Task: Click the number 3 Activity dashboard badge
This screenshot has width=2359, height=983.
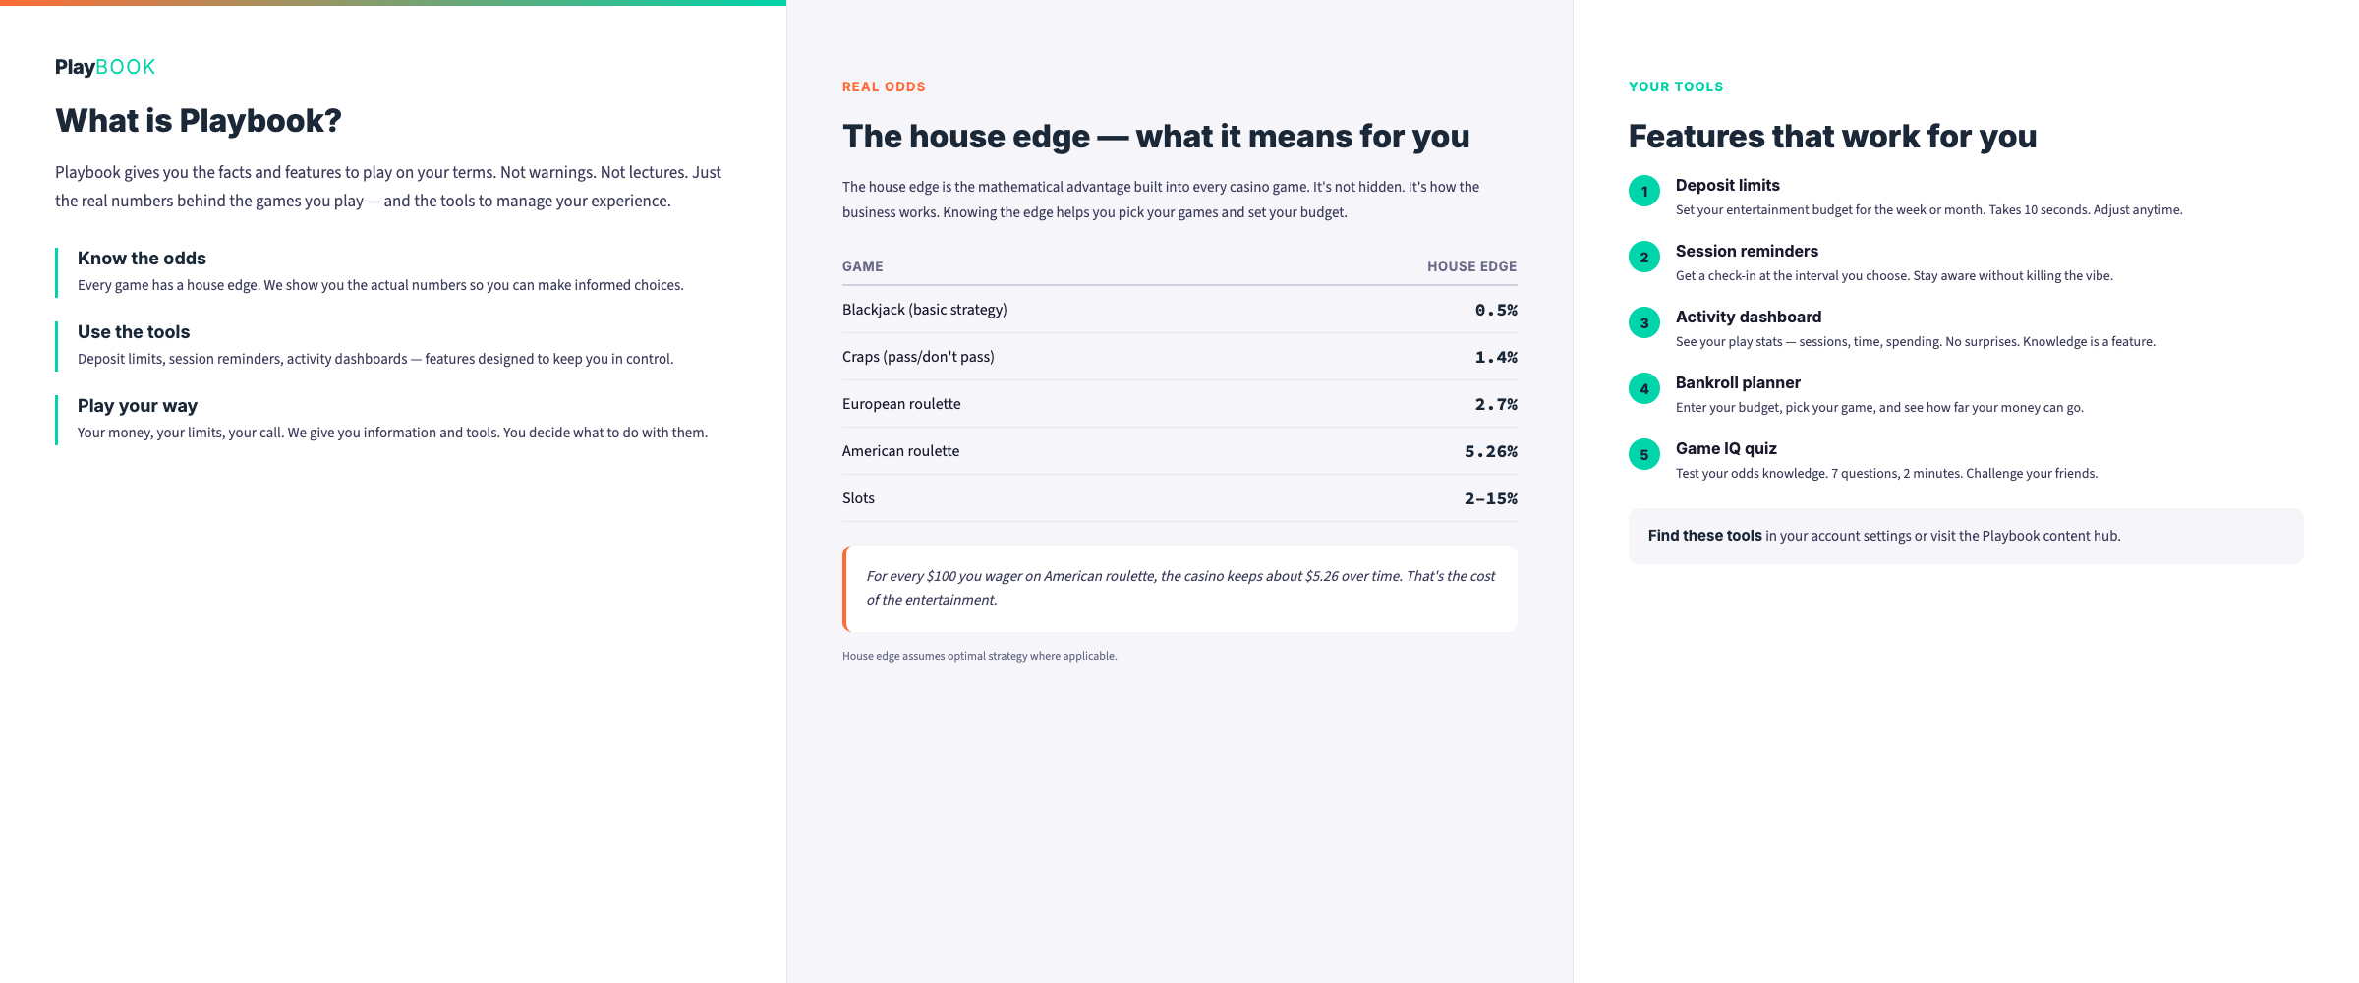Action: 1644,322
